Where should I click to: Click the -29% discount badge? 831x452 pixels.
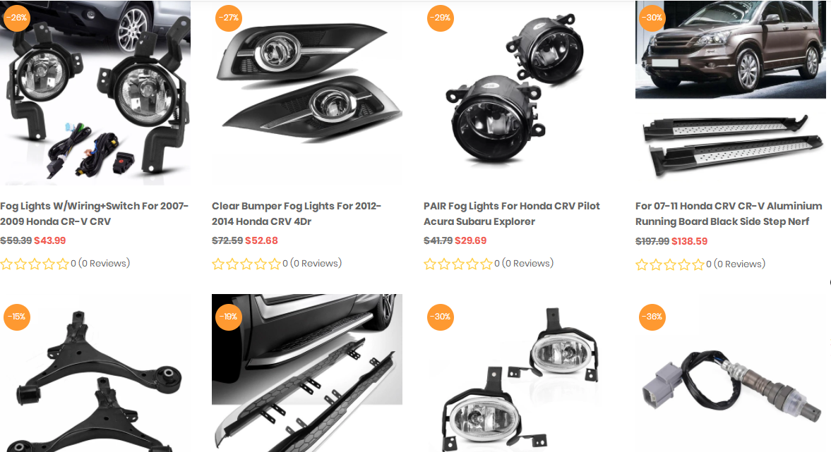(x=441, y=18)
